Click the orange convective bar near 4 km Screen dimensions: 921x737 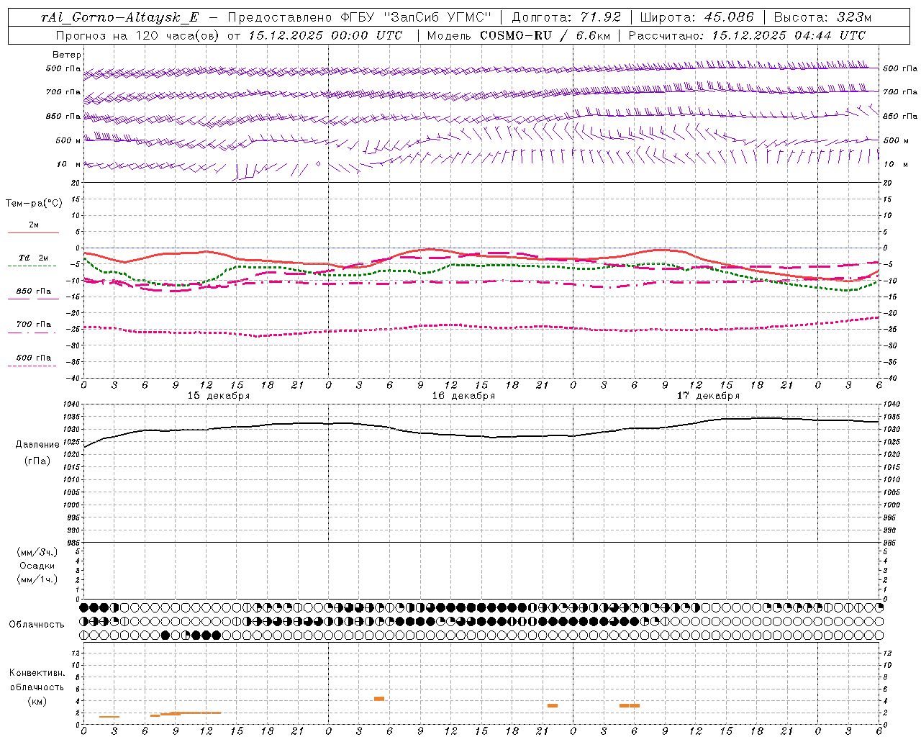pos(379,699)
